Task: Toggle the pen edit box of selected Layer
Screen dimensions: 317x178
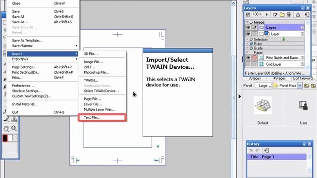Action: (254, 28)
